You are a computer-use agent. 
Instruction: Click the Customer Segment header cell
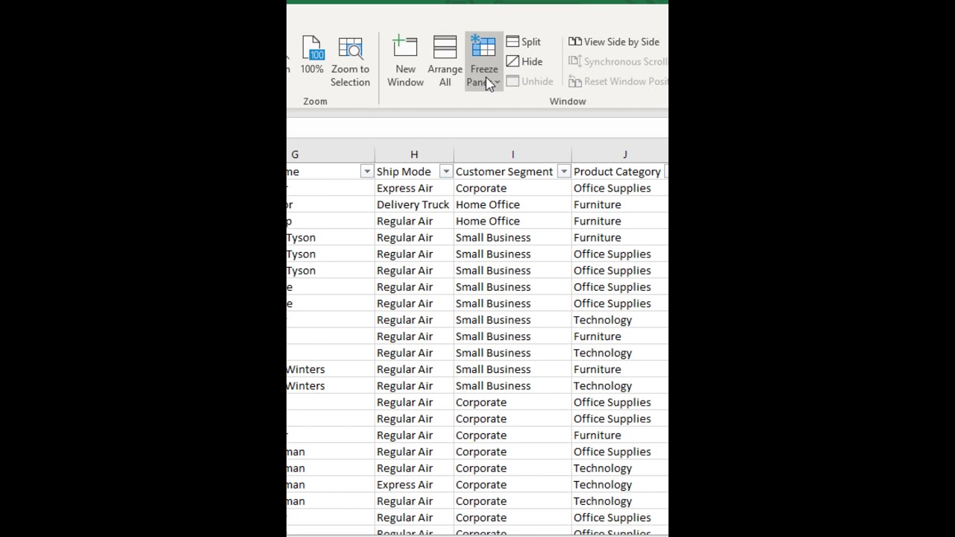[x=513, y=172]
